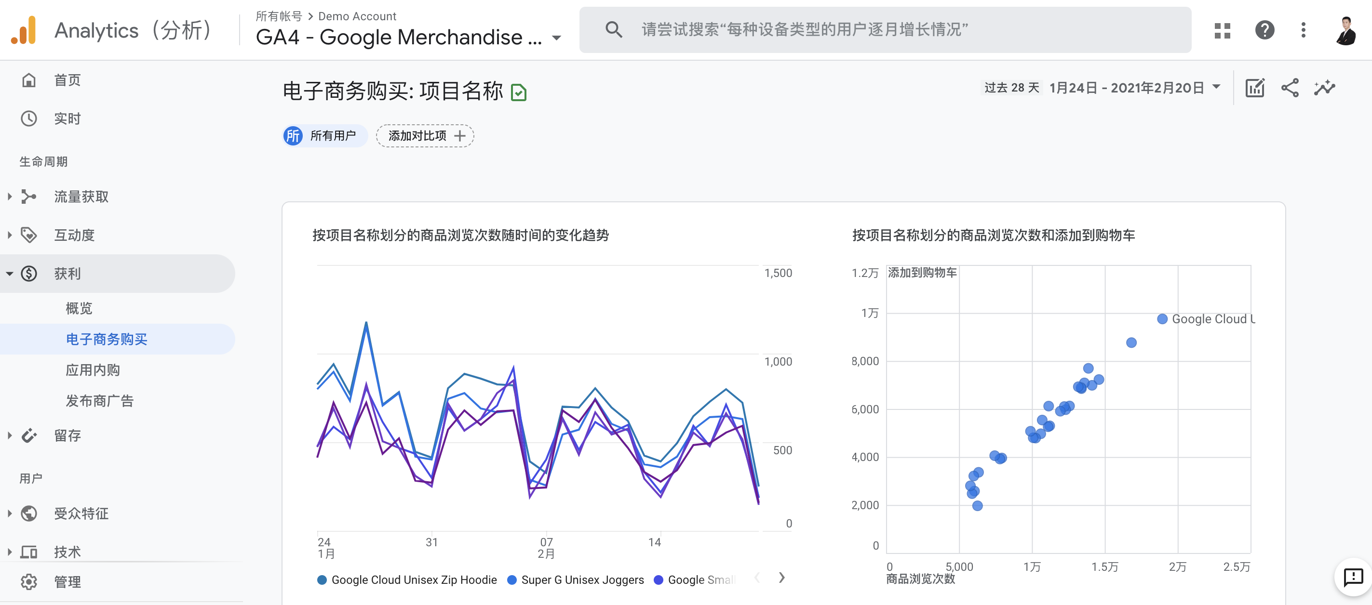
Task: Click the share report icon
Action: (1290, 88)
